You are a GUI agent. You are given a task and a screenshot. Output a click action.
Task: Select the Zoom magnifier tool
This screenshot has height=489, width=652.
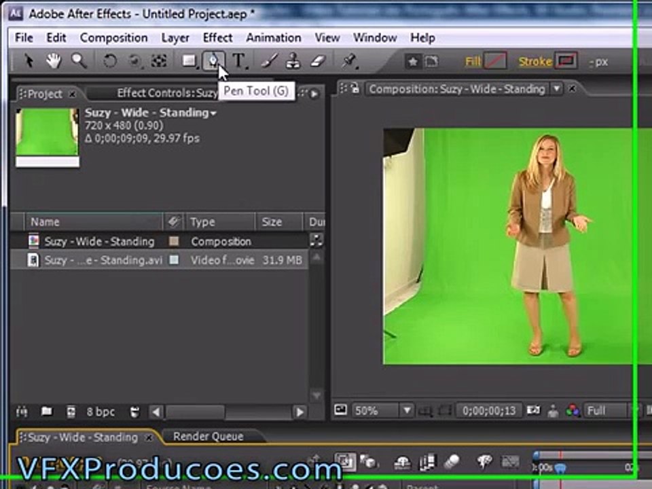pos(79,61)
